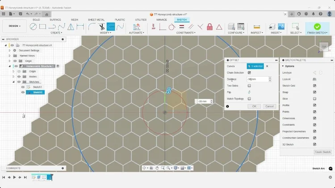Switch to the PLASTIC tab
The width and height of the screenshot is (335, 188).
(120, 20)
